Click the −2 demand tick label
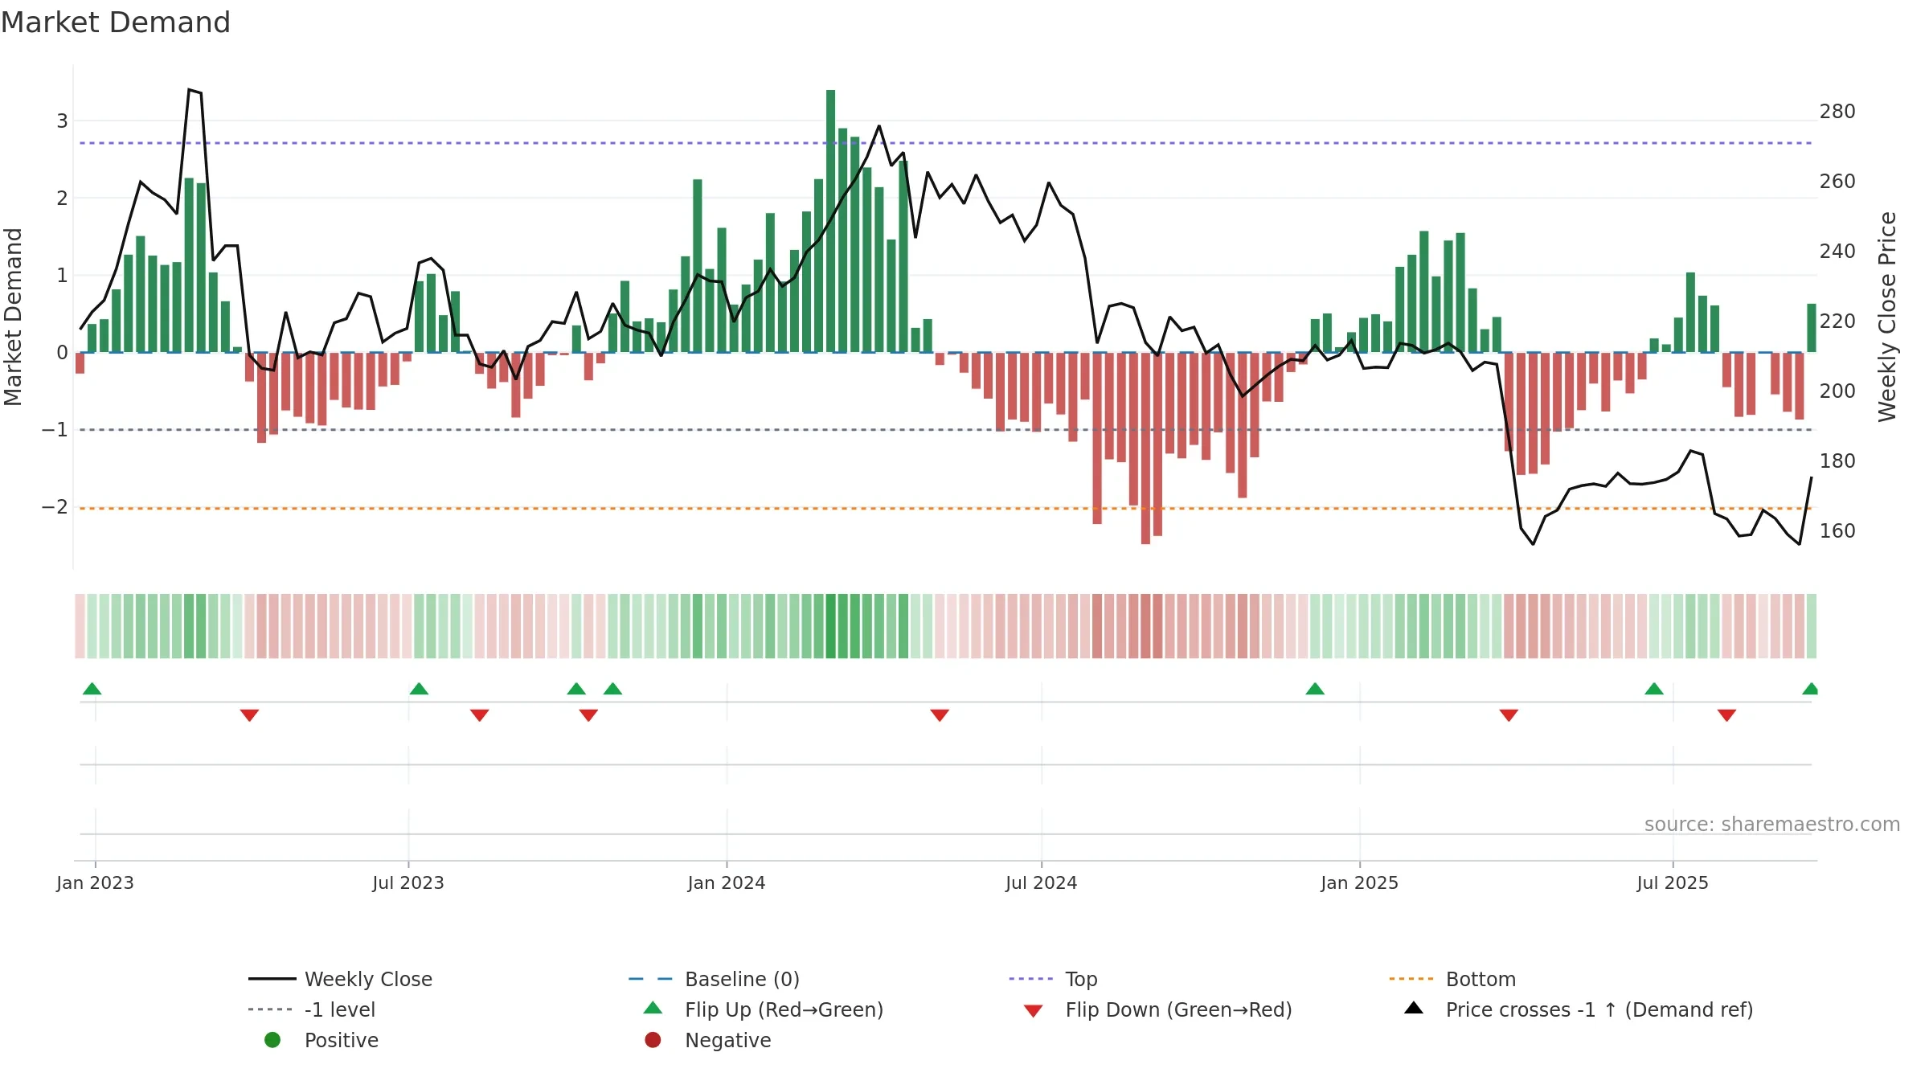The height and width of the screenshot is (1085, 1929). (x=55, y=507)
